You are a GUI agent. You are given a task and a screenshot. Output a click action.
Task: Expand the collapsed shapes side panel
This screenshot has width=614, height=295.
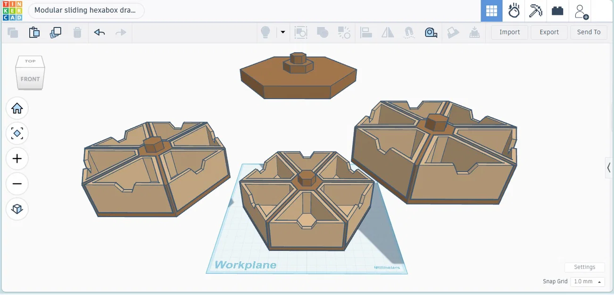(609, 168)
